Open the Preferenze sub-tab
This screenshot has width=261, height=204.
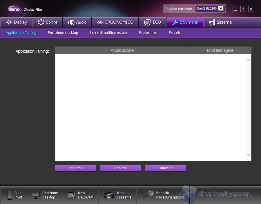tap(148, 33)
